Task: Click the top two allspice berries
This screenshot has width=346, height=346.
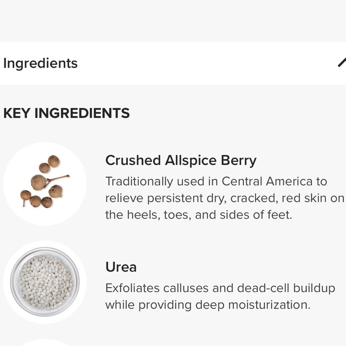Action: (49, 164)
